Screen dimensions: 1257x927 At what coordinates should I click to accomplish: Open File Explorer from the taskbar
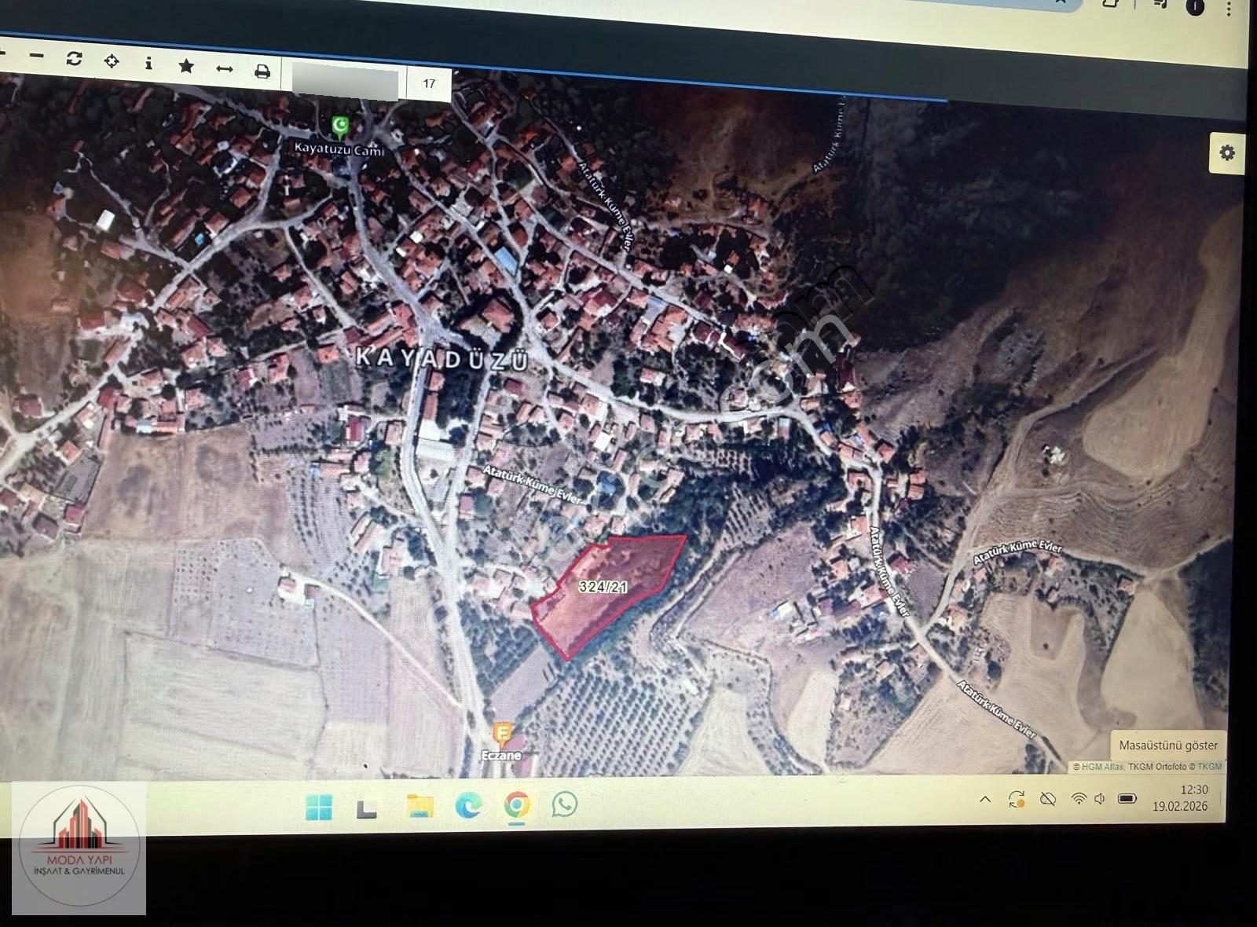point(420,806)
